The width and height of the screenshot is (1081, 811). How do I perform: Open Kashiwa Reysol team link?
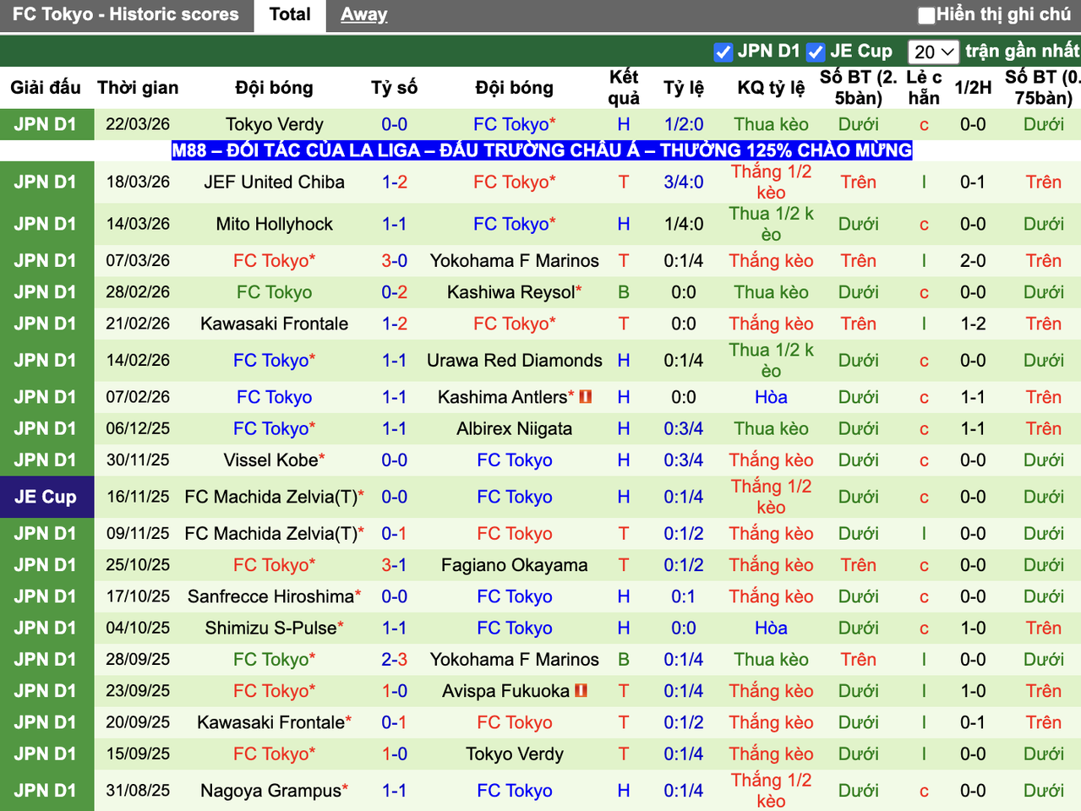(x=511, y=292)
